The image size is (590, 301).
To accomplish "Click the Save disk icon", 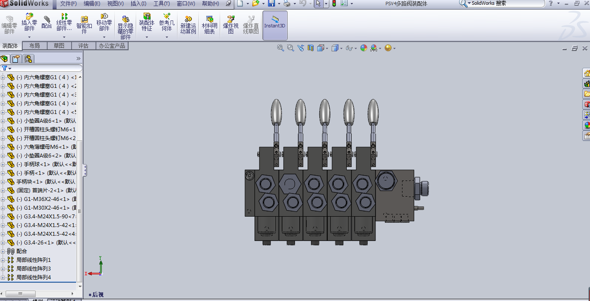I will tap(271, 3).
